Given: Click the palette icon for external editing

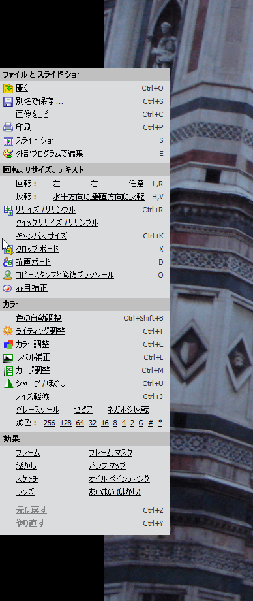Looking at the screenshot, I should point(8,154).
